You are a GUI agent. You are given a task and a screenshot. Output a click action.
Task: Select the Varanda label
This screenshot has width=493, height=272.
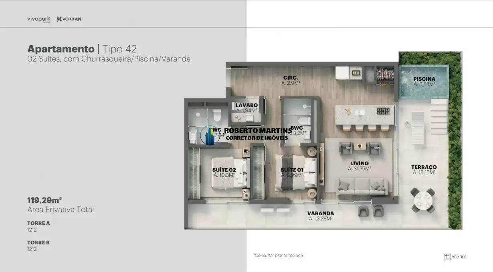click(321, 214)
